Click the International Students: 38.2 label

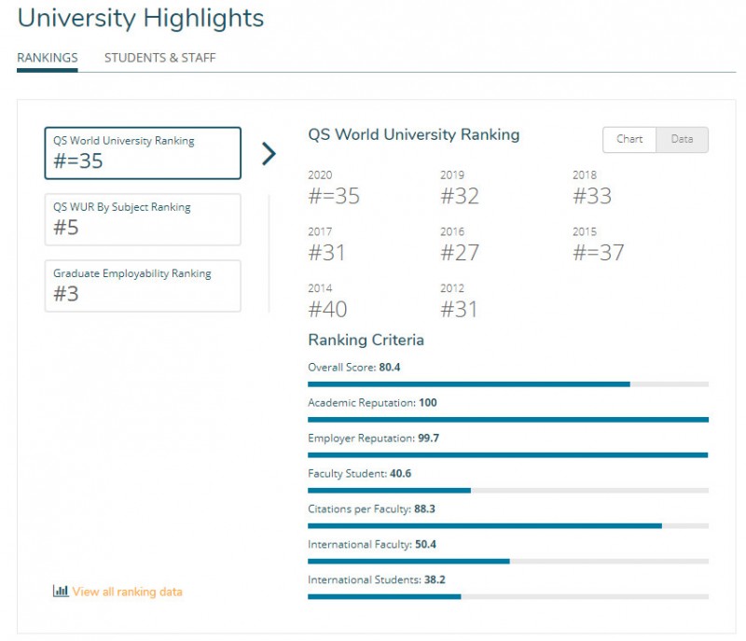pos(377,579)
